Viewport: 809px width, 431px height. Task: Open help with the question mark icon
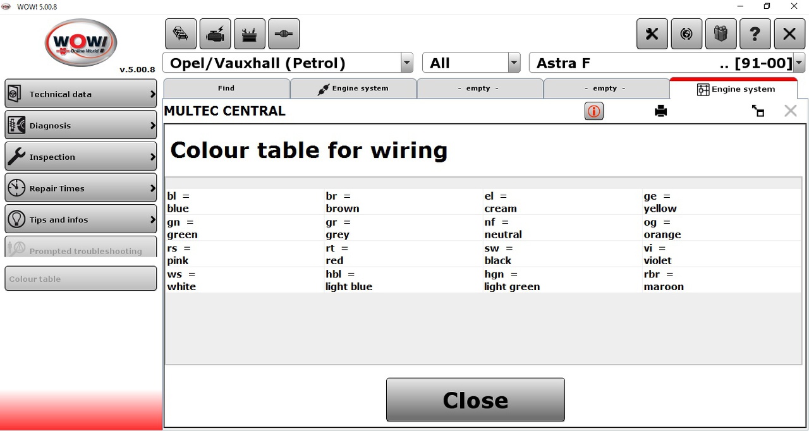[755, 34]
